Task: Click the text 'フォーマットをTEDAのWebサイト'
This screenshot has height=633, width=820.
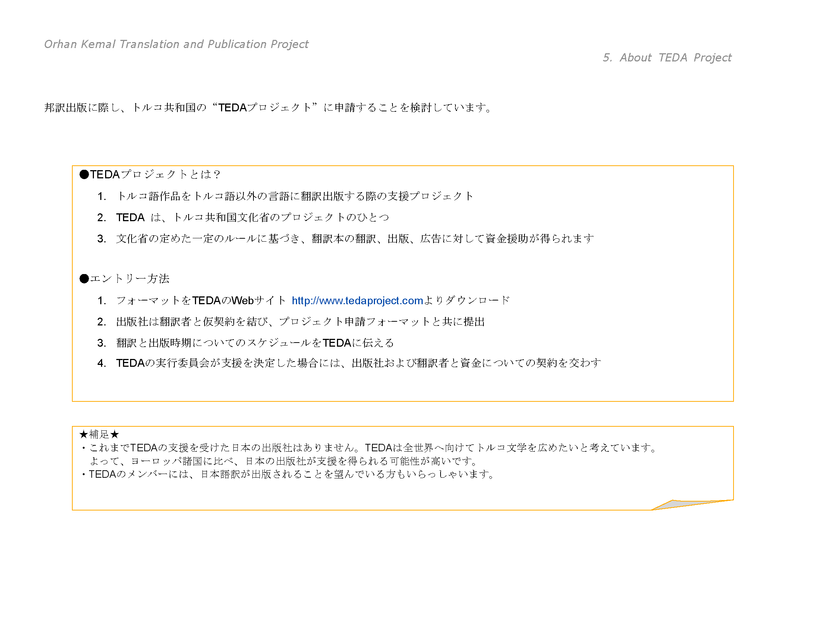Action: [x=201, y=301]
